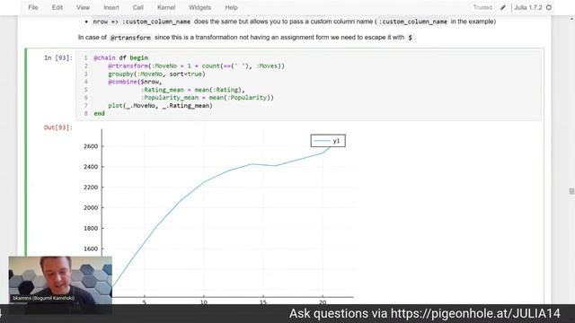Click the 2600 y-axis label

click(x=91, y=146)
